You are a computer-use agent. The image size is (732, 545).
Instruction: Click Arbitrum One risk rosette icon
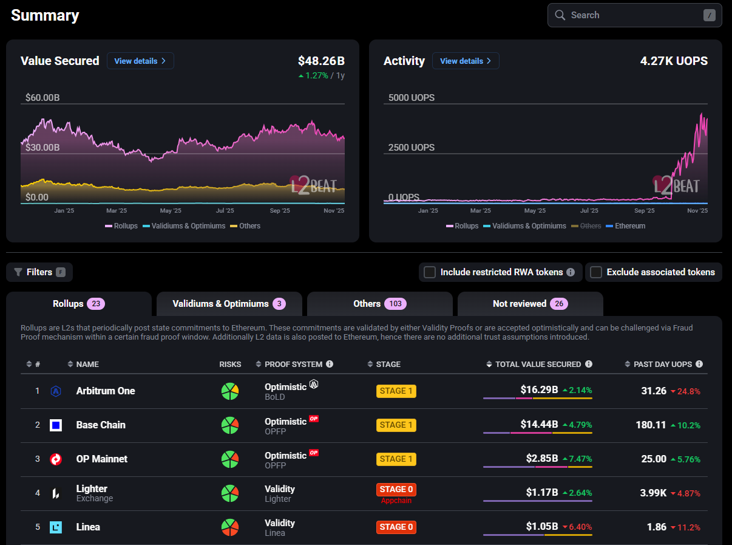click(229, 391)
